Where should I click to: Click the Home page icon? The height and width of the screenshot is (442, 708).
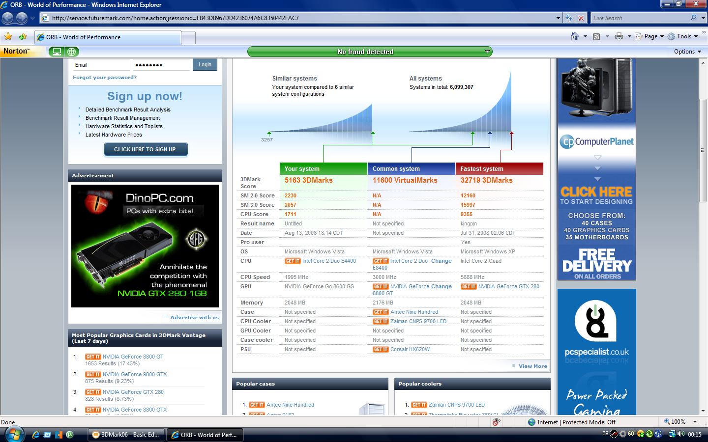point(574,36)
